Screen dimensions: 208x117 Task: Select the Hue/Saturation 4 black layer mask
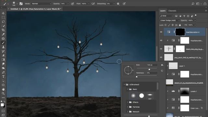click(180, 32)
